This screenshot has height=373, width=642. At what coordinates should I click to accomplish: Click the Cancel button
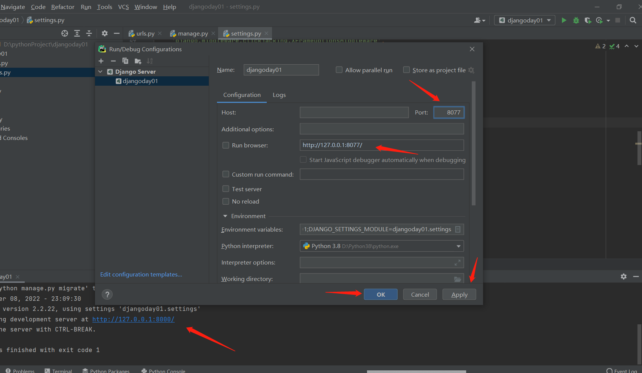pyautogui.click(x=420, y=295)
